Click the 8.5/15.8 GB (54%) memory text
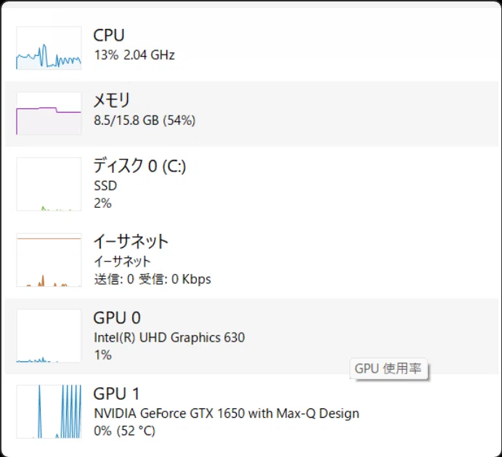This screenshot has width=502, height=457. point(145,121)
